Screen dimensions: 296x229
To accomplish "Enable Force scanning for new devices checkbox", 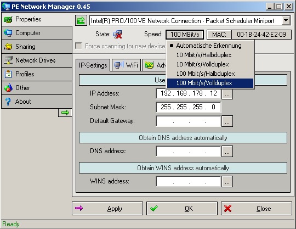I will click(x=78, y=46).
